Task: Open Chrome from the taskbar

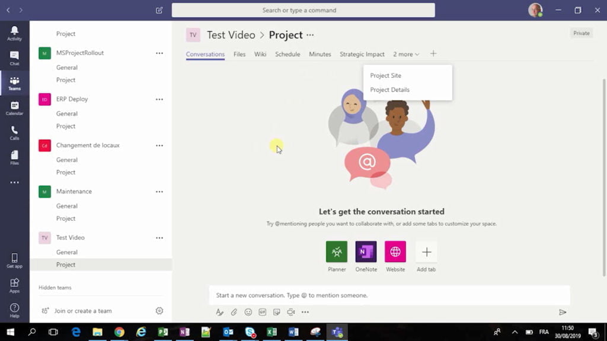Action: [x=119, y=332]
